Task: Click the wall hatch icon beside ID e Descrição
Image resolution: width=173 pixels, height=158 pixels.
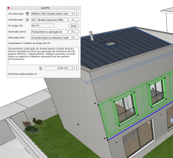Action: pyautogui.click(x=27, y=14)
